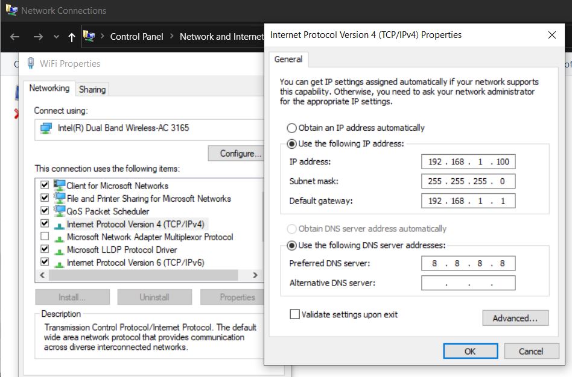Click the Internet Protocol Version 6 item icon
This screenshot has width=572, height=377.
tap(59, 263)
